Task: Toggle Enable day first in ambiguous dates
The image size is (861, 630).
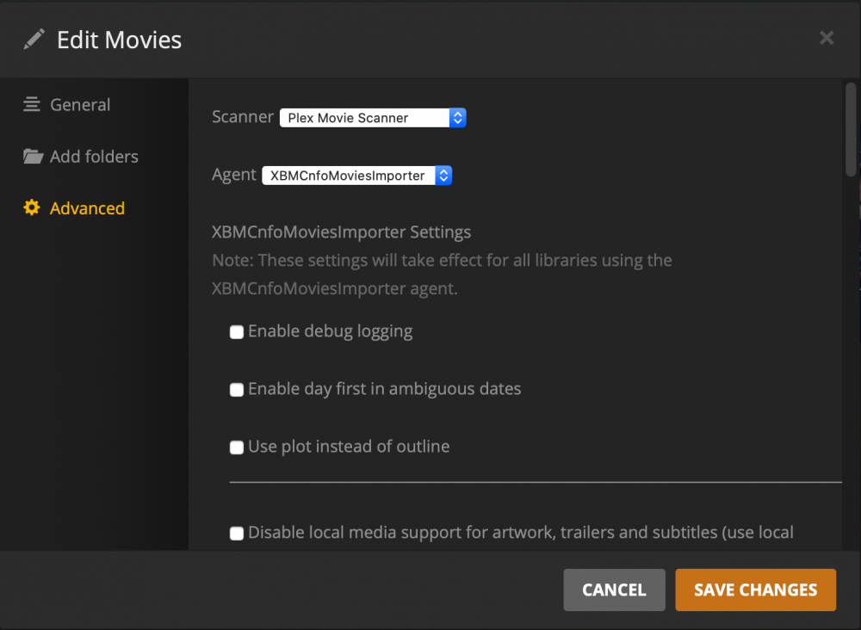Action: [x=237, y=390]
